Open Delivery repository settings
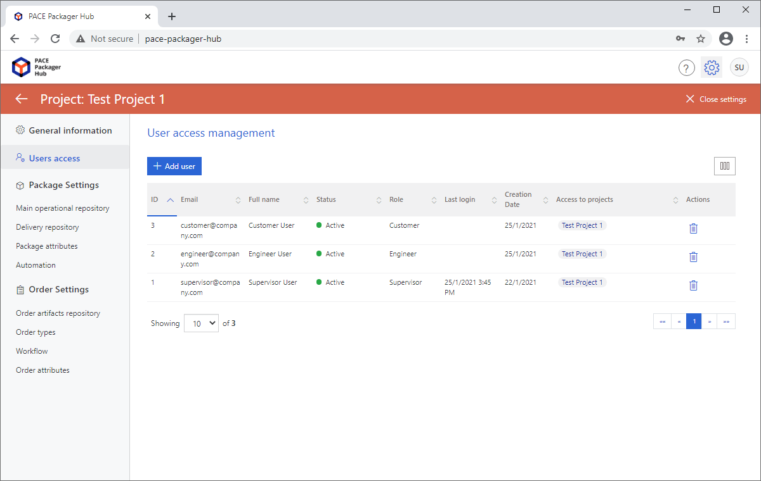 48,227
